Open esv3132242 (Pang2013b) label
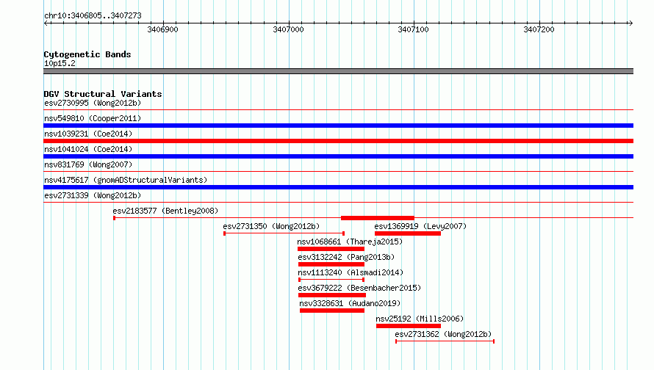654x370 pixels. [x=346, y=257]
